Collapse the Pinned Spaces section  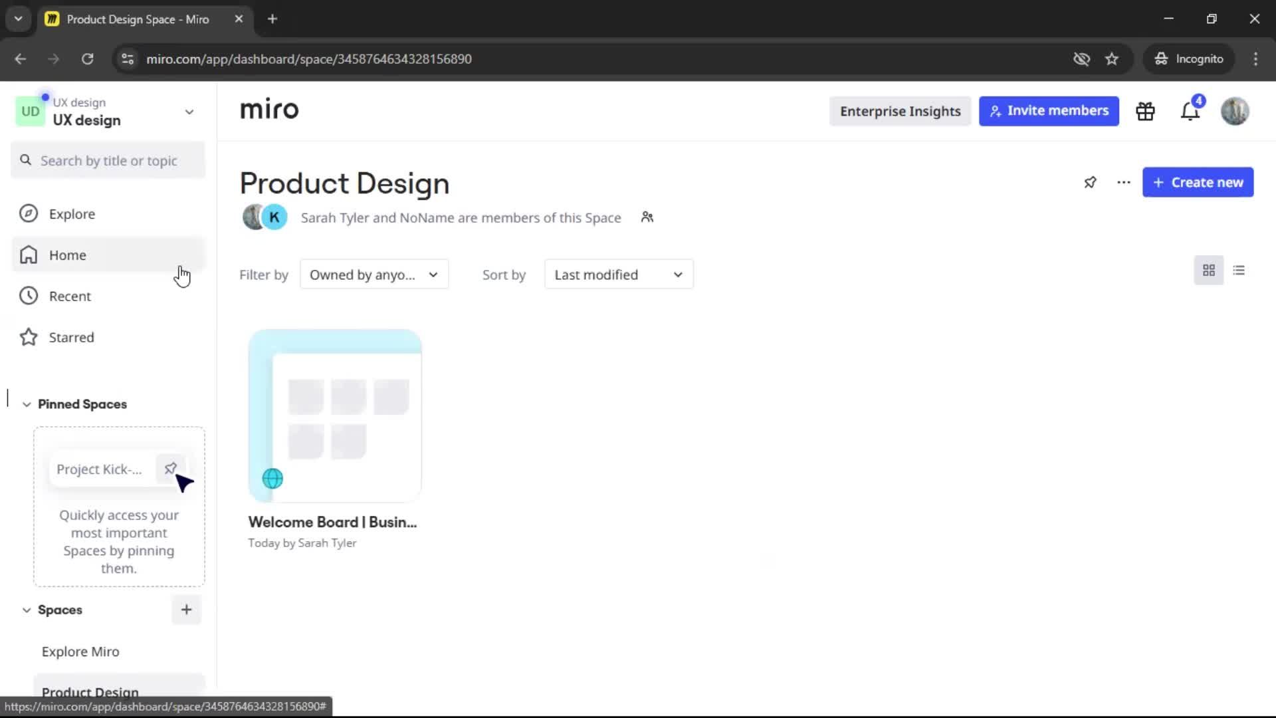[27, 404]
